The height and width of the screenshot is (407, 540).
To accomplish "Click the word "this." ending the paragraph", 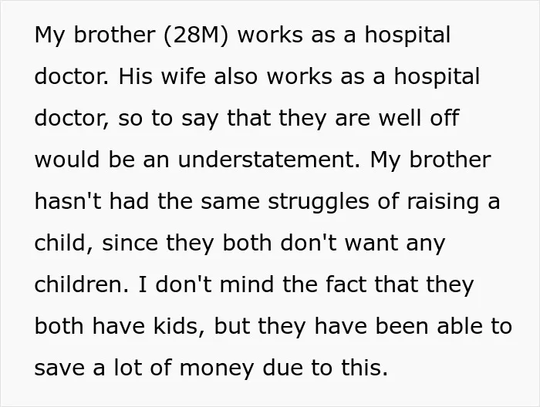I will pyautogui.click(x=364, y=367).
